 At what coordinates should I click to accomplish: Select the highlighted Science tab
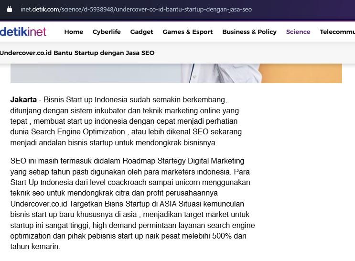[x=298, y=32]
